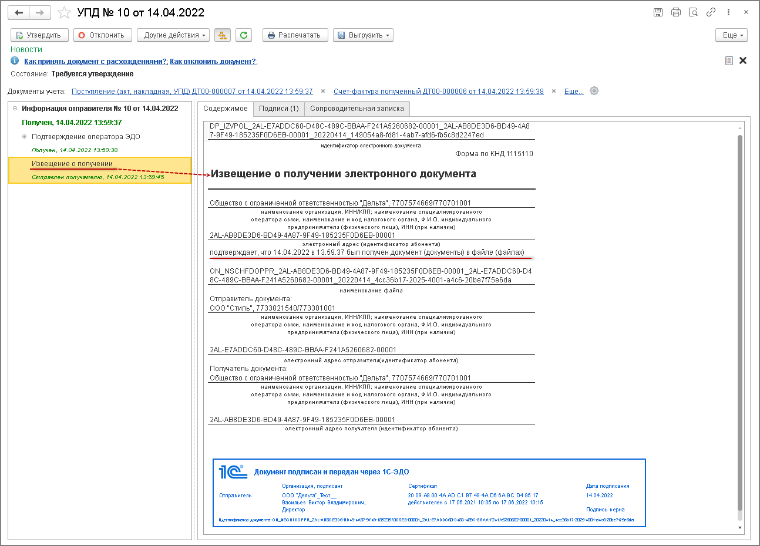
Task: Open Поступление (акт, накладная, УПД) ДТ00-000007 link
Action: click(x=192, y=92)
